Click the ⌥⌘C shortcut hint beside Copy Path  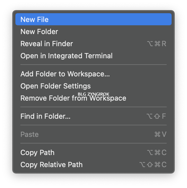pos(157,153)
